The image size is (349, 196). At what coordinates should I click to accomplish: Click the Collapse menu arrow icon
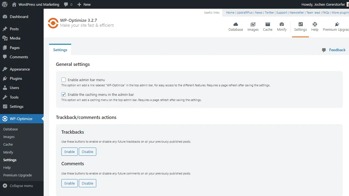tap(5, 186)
